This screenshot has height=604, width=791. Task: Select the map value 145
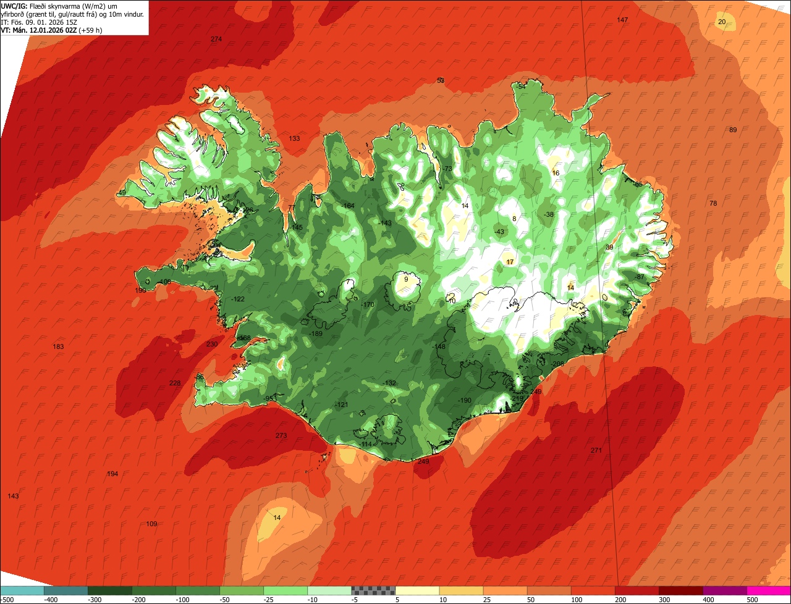pos(297,227)
